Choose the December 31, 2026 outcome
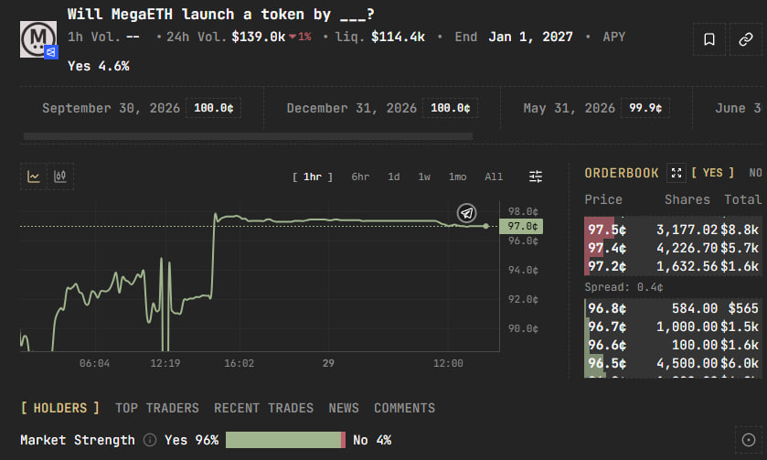The height and width of the screenshot is (460, 767). pyautogui.click(x=382, y=108)
